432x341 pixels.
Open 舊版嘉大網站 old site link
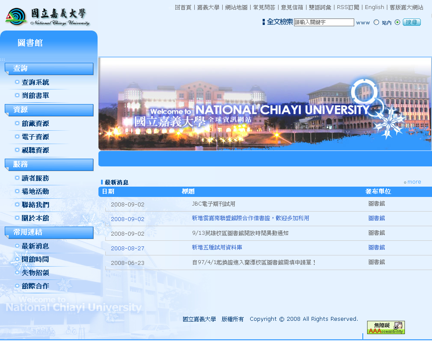pos(406,7)
